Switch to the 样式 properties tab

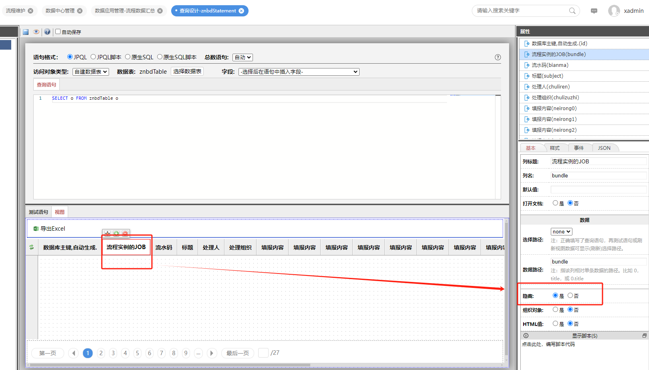(555, 148)
